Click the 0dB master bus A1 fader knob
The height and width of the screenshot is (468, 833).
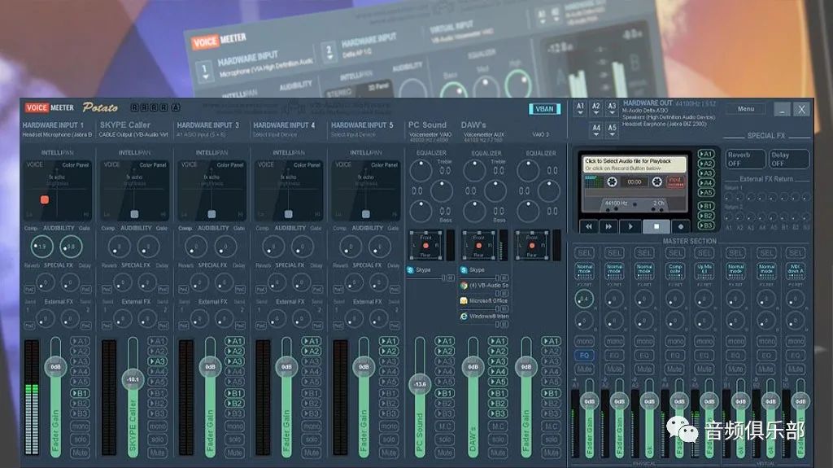(589, 401)
